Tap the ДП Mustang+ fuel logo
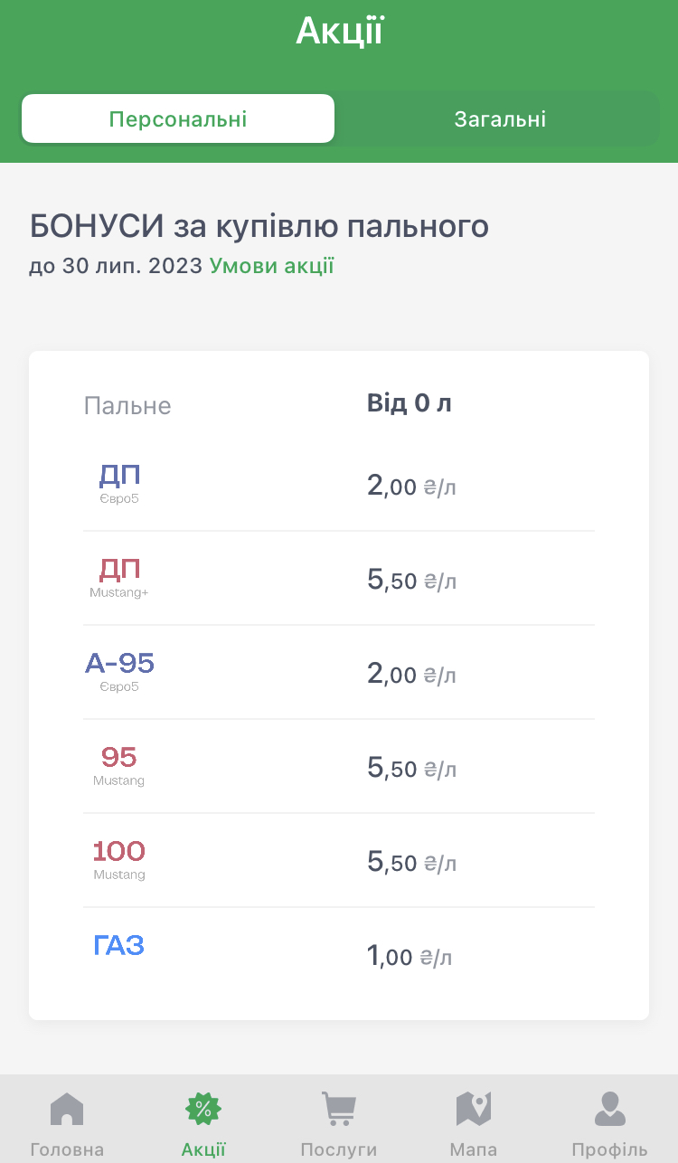The height and width of the screenshot is (1163, 678). (x=119, y=577)
